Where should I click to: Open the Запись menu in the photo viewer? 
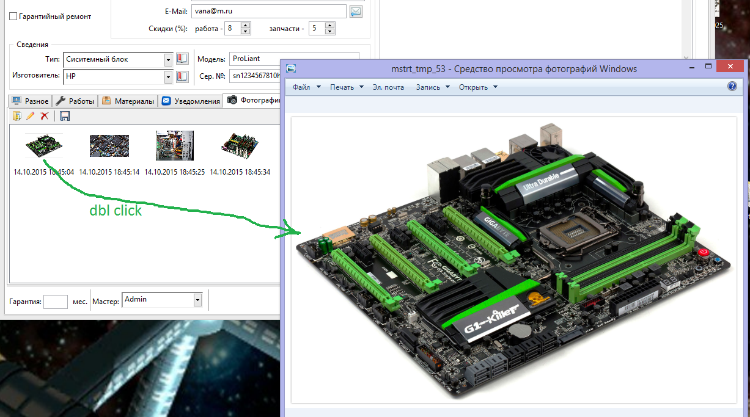click(x=433, y=87)
